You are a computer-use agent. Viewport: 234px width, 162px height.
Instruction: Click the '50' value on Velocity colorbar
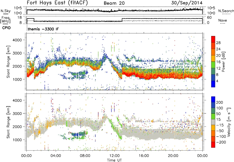tap(218, 114)
